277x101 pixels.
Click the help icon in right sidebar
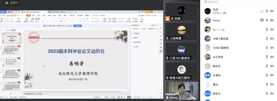161,44
